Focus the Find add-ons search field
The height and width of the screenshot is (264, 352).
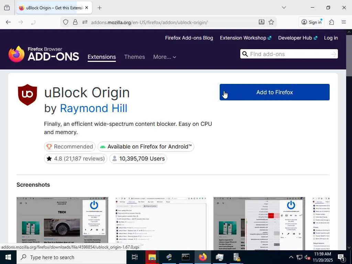[289, 54]
